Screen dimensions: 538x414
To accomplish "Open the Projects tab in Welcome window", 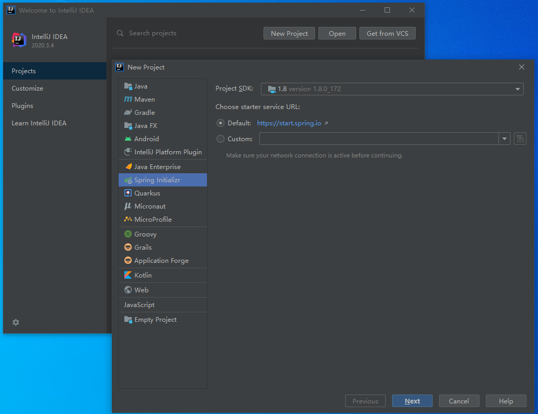I will pos(55,71).
